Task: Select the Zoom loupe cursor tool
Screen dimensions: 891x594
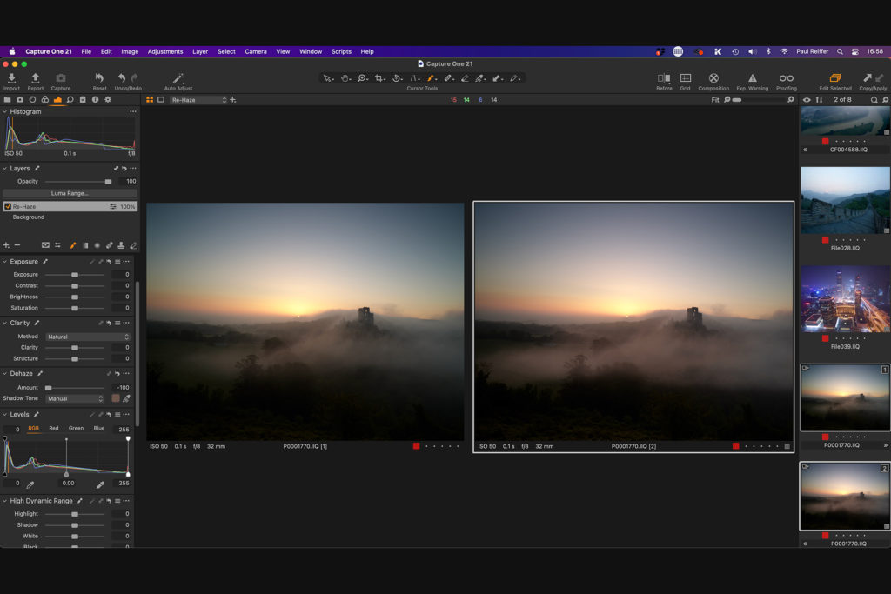Action: pos(362,78)
